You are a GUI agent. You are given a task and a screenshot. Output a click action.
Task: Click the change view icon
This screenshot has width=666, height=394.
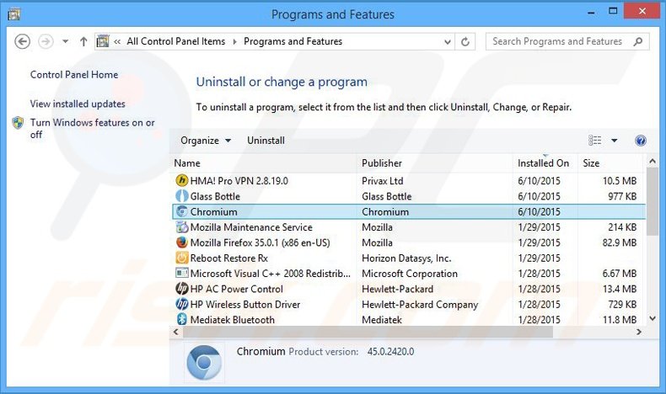[594, 141]
